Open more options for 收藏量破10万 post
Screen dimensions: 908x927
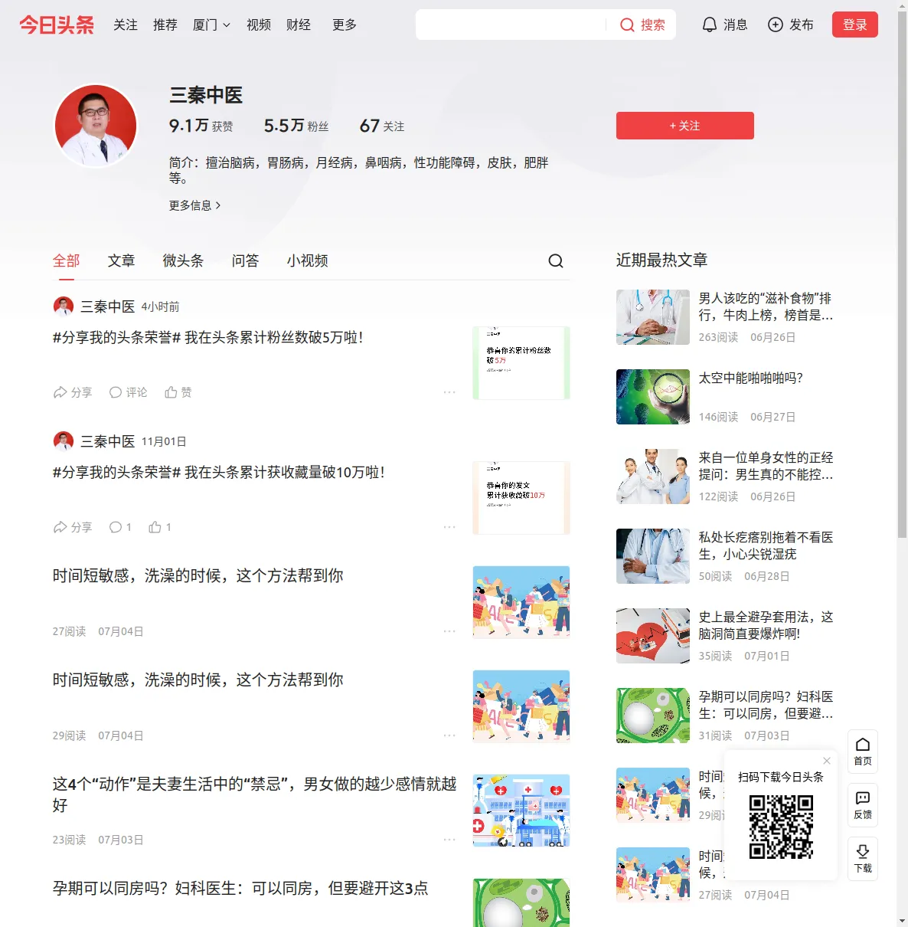[449, 527]
